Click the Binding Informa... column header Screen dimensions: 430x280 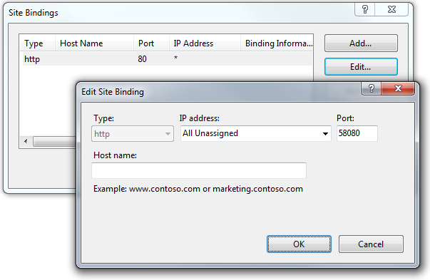277,43
